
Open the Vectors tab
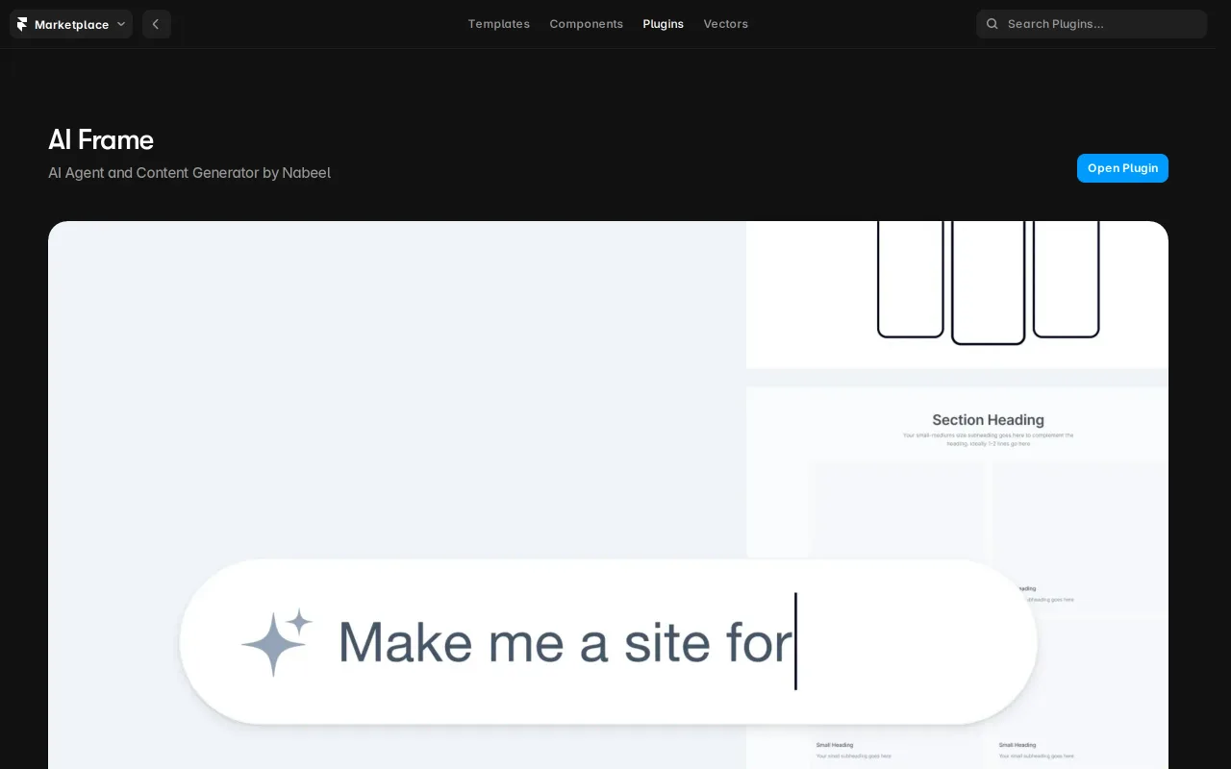coord(725,24)
